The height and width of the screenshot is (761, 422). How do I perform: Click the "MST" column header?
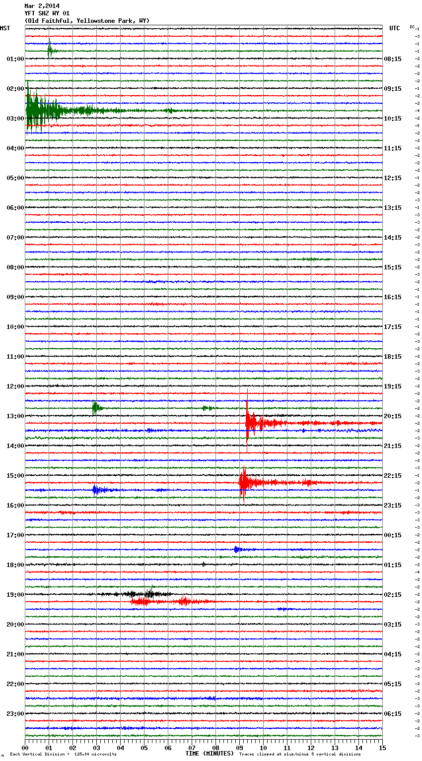[x=5, y=28]
